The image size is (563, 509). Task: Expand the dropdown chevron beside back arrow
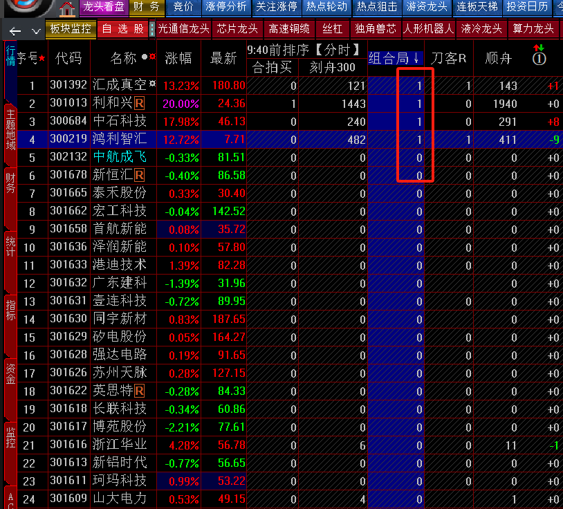35,31
